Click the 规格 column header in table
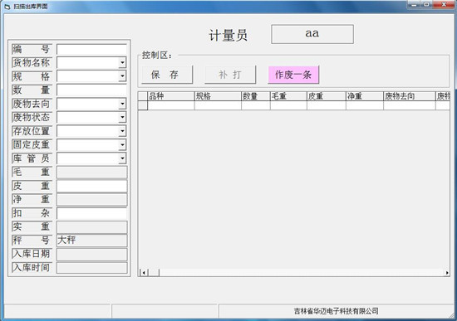 coord(218,96)
